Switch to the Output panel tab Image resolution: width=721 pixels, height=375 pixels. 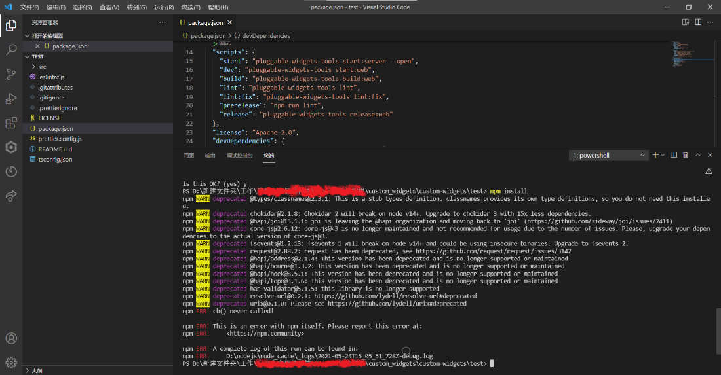(x=210, y=156)
